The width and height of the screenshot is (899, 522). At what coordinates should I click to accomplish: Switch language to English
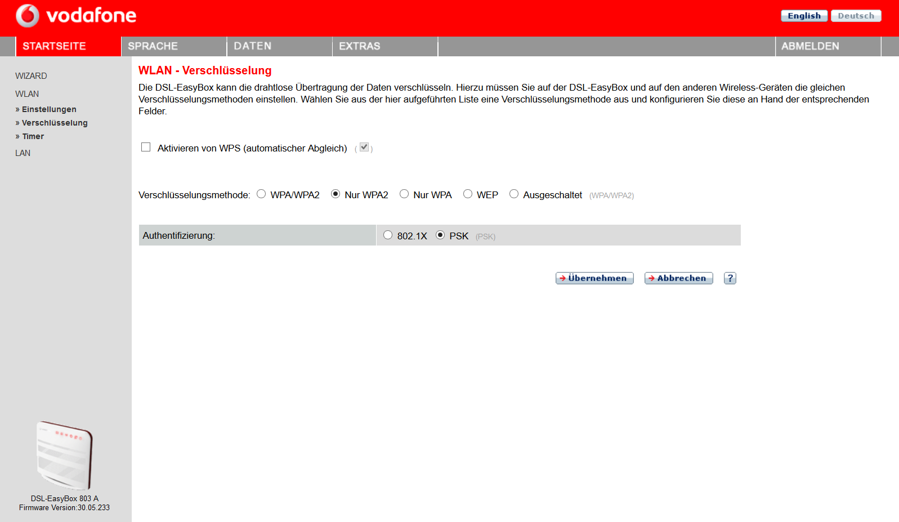coord(804,16)
